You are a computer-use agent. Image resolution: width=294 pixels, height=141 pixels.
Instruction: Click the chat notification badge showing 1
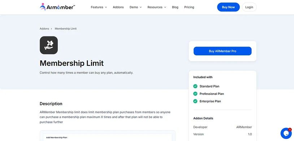(290, 129)
